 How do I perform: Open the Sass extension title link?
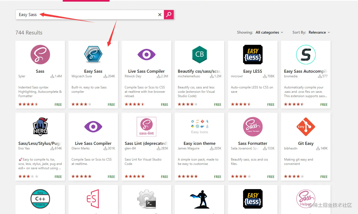(40, 71)
